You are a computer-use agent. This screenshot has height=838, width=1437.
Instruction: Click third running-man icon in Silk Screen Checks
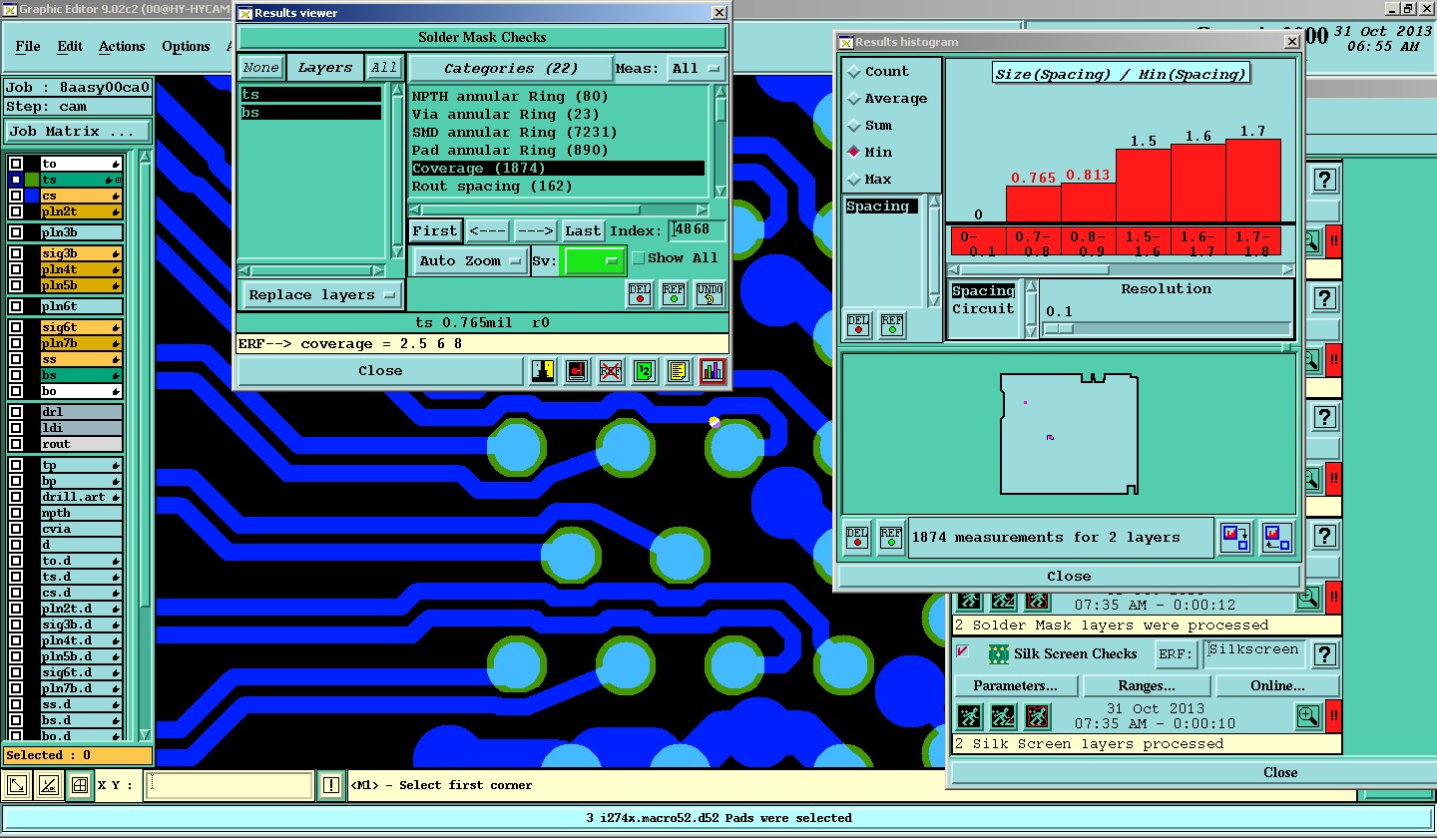coord(1038,715)
